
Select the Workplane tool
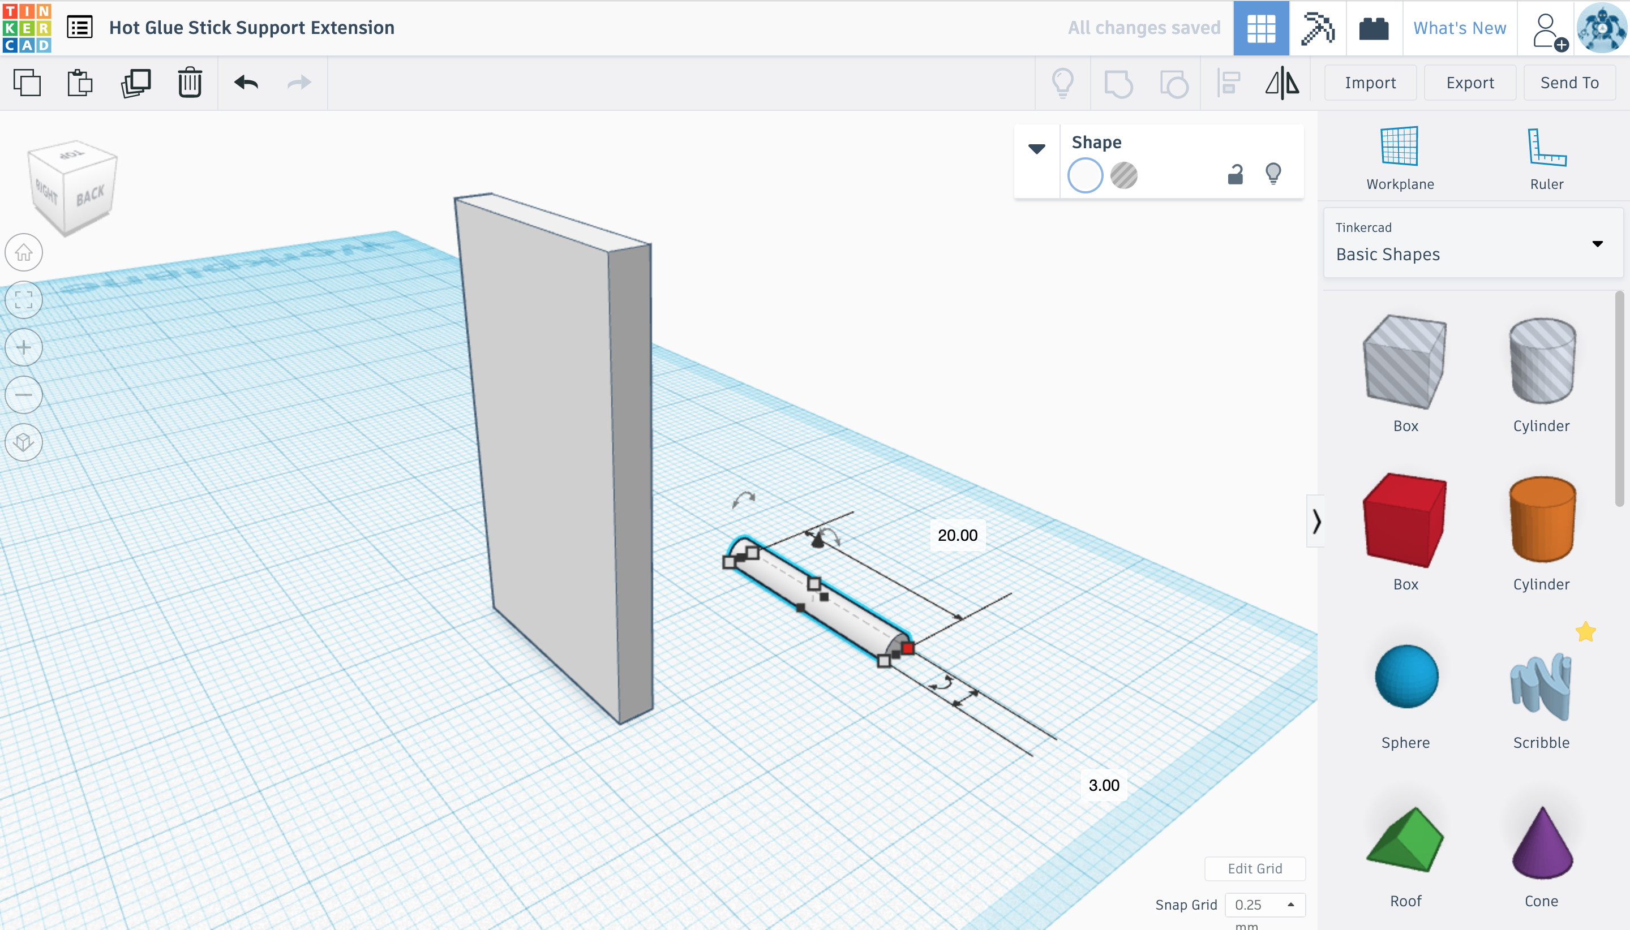1401,157
